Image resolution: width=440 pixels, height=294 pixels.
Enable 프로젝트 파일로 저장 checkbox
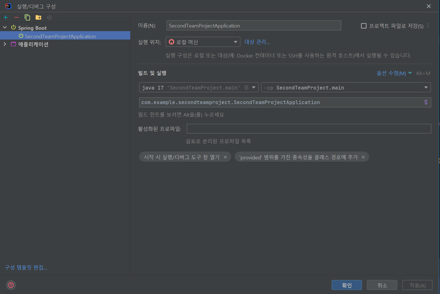coord(364,26)
